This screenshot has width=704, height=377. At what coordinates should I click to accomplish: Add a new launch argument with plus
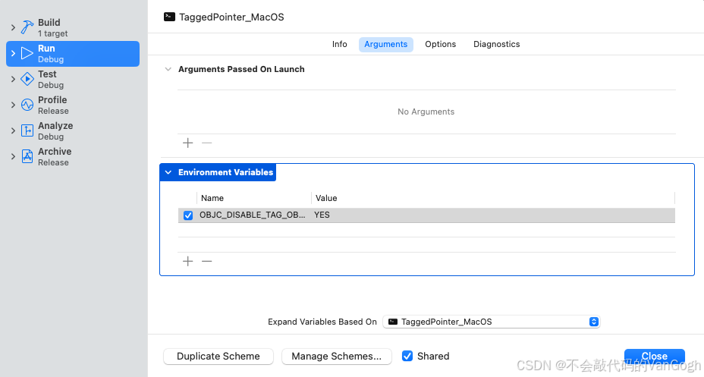[x=188, y=143]
